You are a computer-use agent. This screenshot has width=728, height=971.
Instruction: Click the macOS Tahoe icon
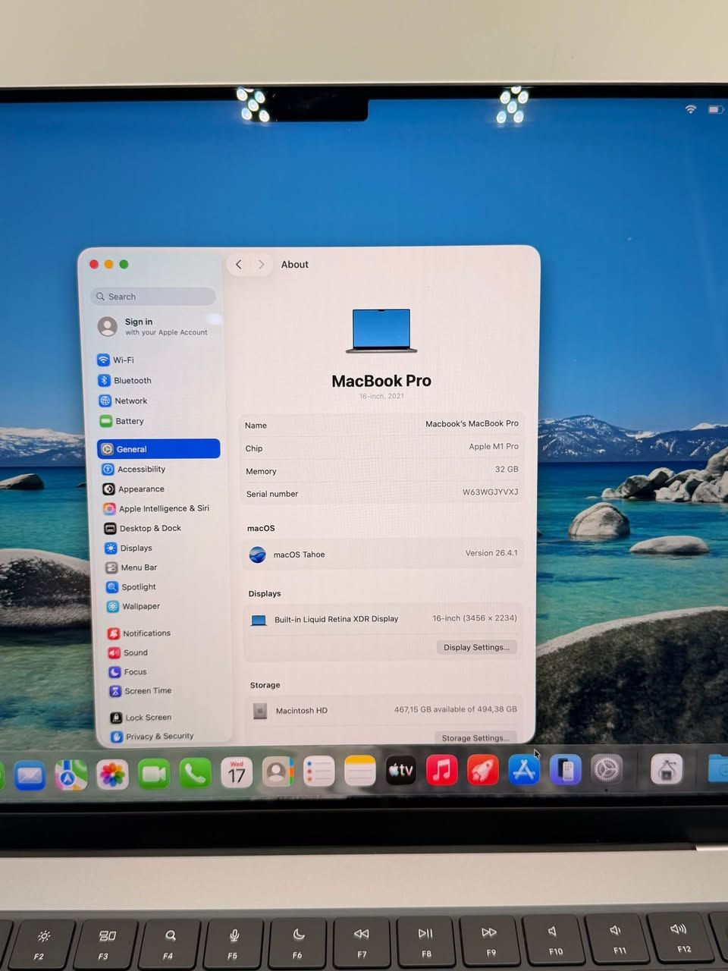(x=258, y=555)
